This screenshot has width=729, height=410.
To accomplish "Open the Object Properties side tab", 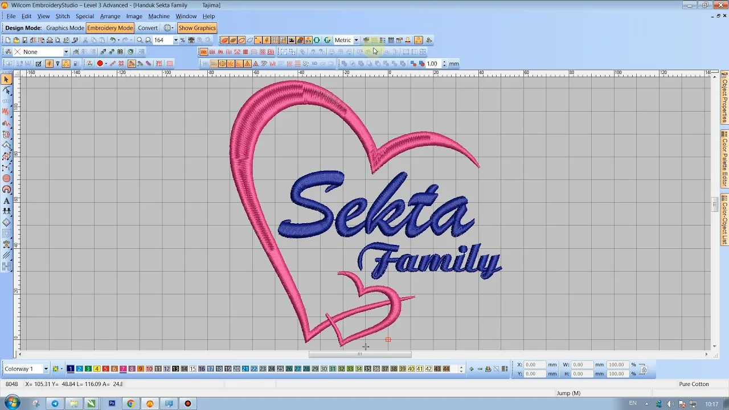I will click(x=724, y=98).
